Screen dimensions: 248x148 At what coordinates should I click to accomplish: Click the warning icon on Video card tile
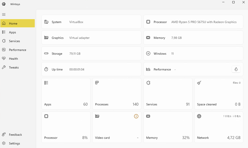point(136,116)
